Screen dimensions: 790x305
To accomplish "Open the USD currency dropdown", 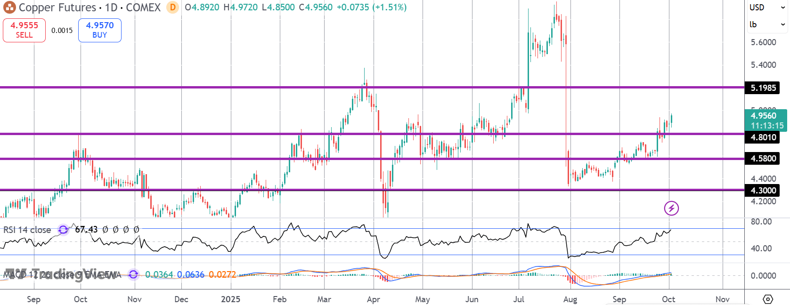I will coord(767,8).
